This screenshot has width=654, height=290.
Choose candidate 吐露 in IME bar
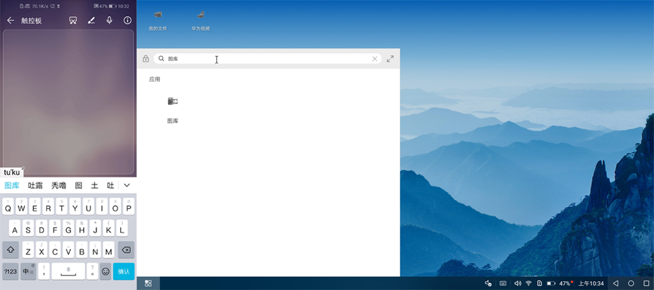click(x=35, y=186)
